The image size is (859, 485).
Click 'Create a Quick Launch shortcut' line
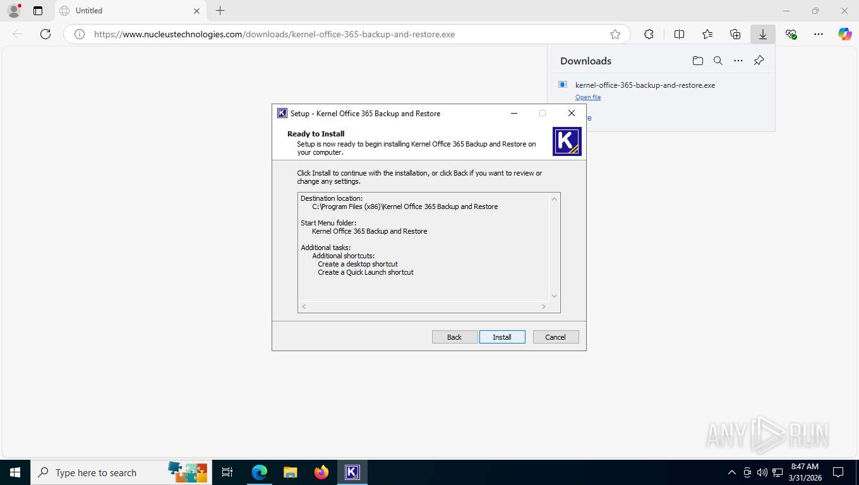click(366, 272)
